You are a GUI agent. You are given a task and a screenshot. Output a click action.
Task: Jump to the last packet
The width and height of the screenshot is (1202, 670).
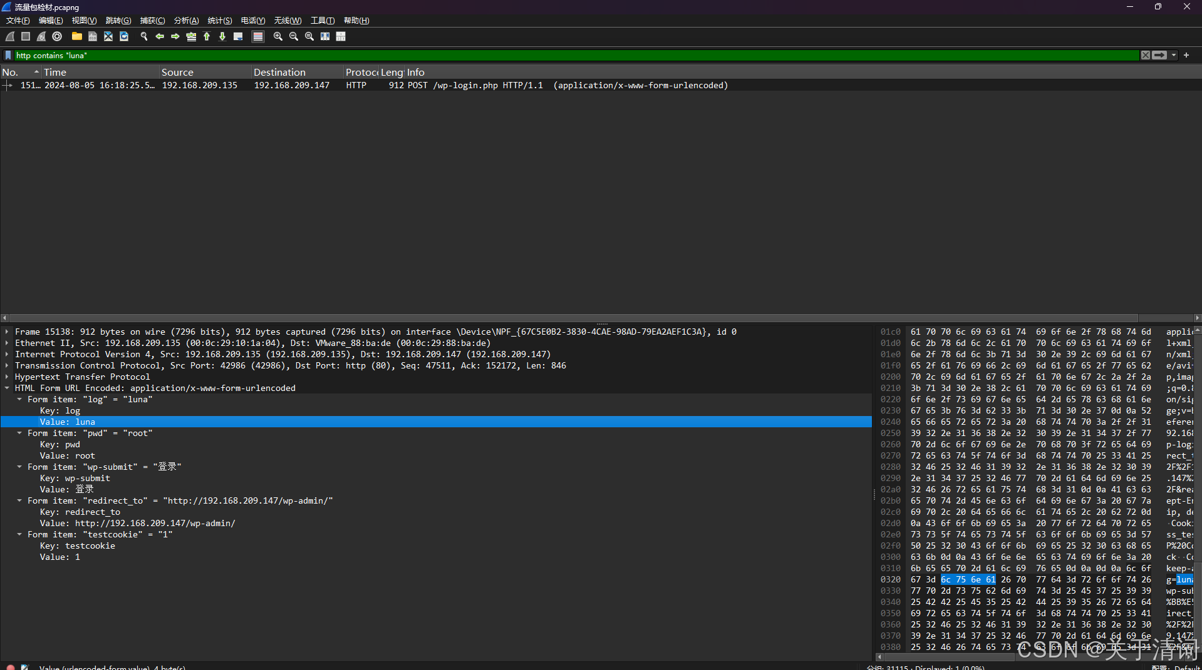[222, 37]
